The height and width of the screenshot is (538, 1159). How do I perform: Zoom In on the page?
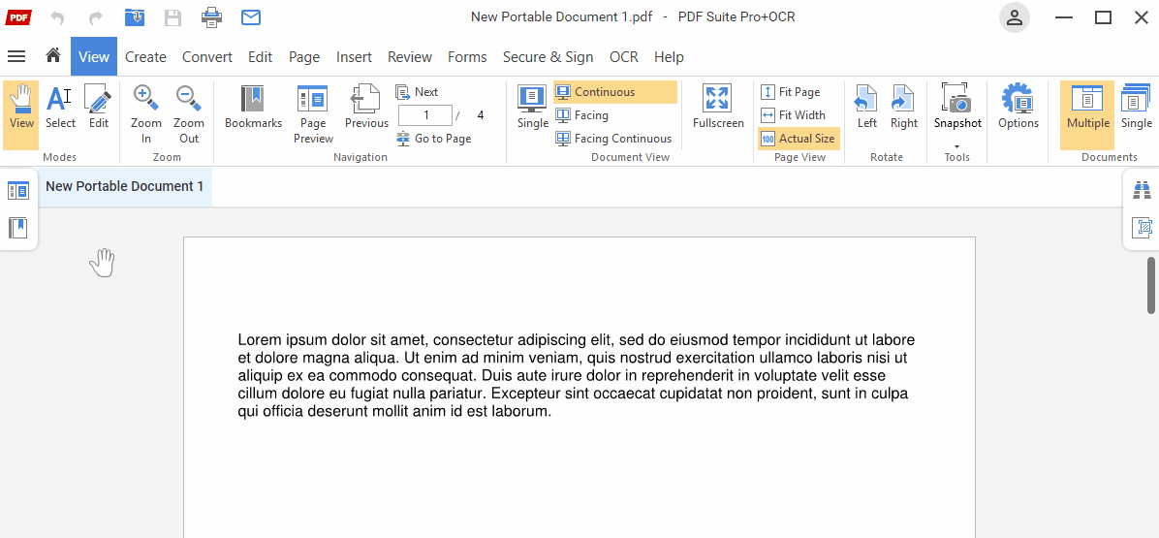(x=145, y=114)
